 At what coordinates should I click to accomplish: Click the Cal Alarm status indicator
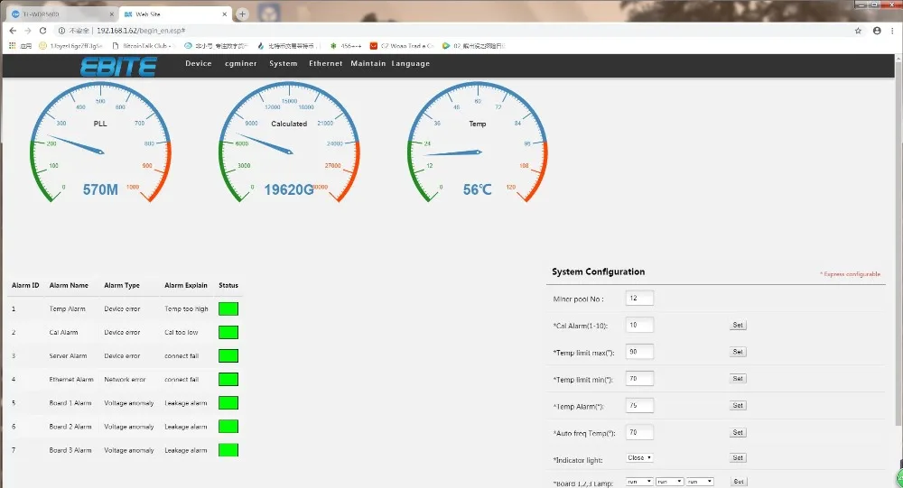pos(228,332)
